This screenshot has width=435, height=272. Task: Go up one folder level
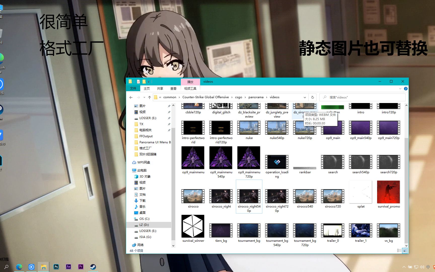click(150, 97)
